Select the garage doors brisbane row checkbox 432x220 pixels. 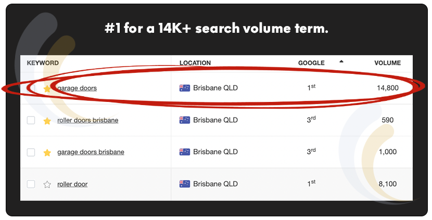tap(31, 152)
